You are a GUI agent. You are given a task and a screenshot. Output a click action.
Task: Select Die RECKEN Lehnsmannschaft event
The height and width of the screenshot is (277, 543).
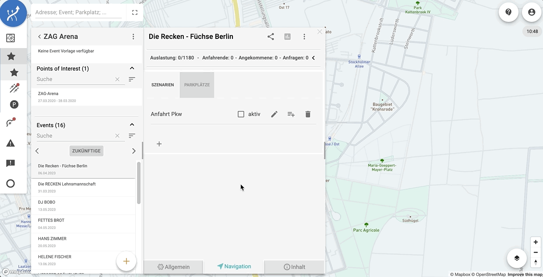click(83, 187)
